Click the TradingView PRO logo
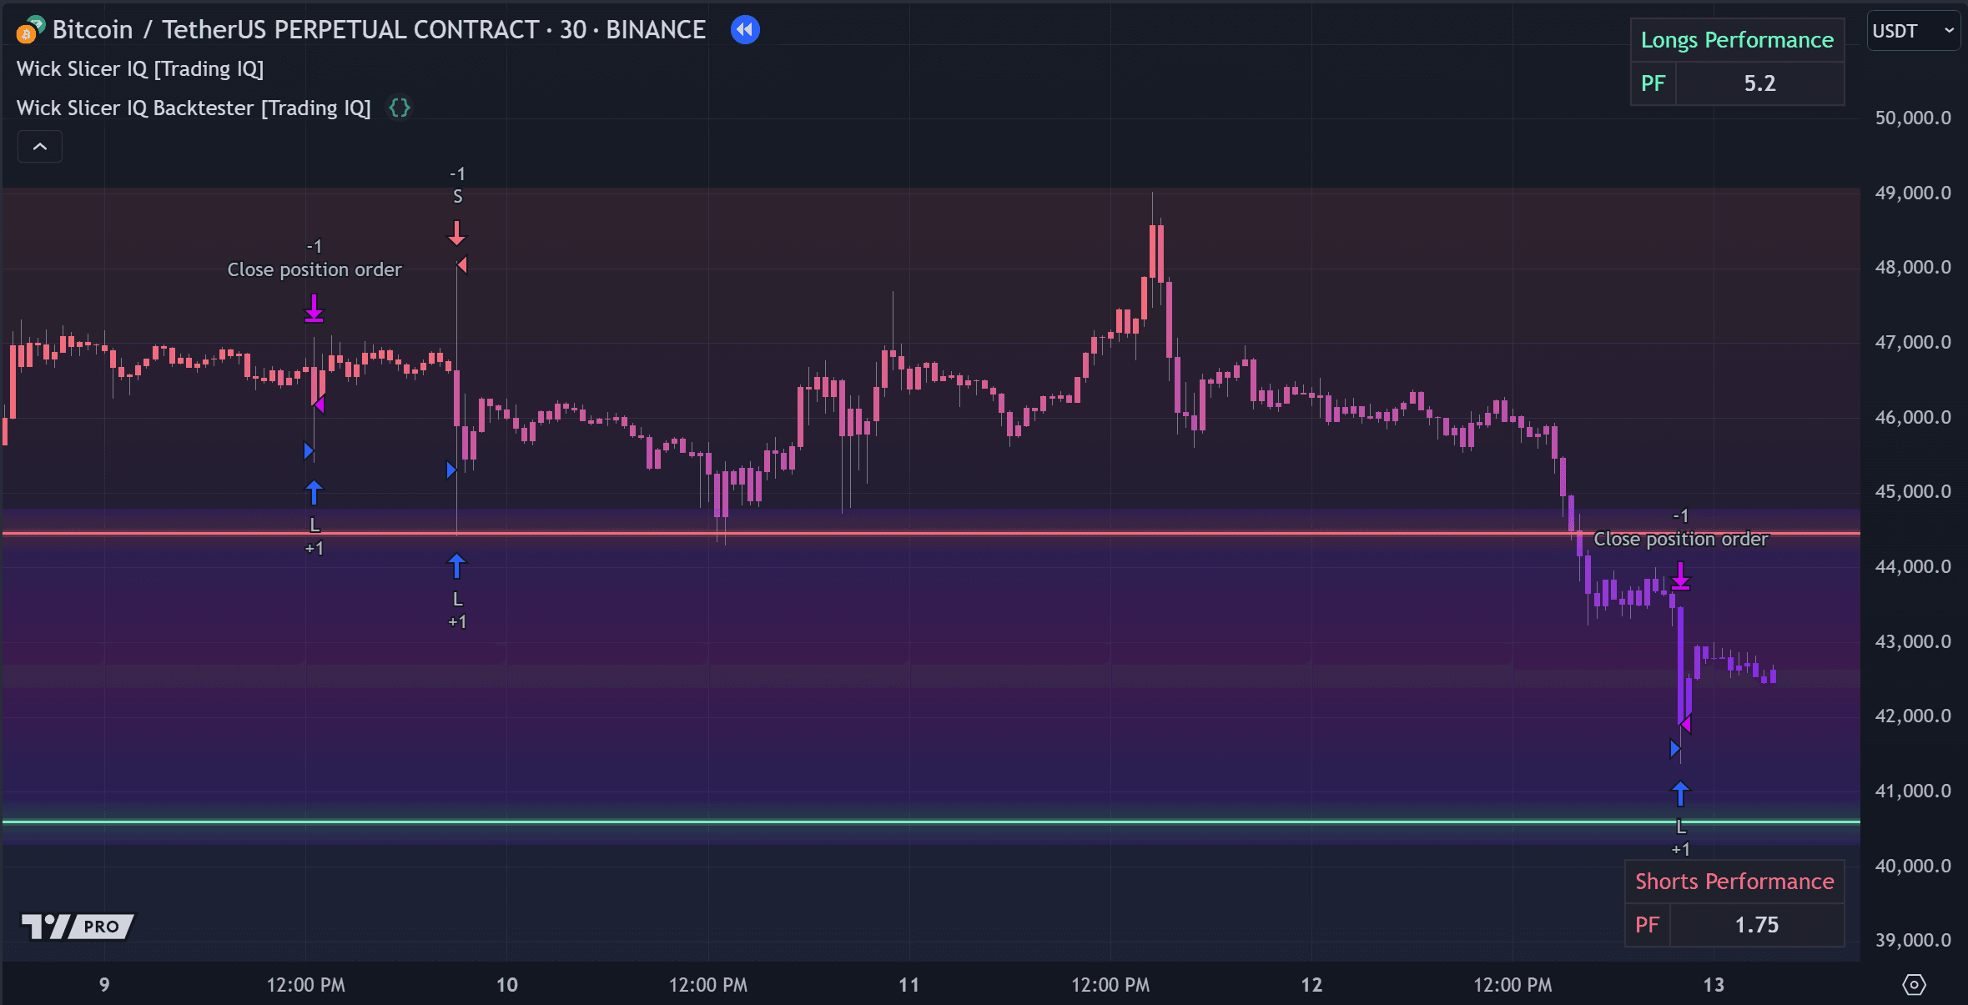The image size is (1968, 1005). 77,926
